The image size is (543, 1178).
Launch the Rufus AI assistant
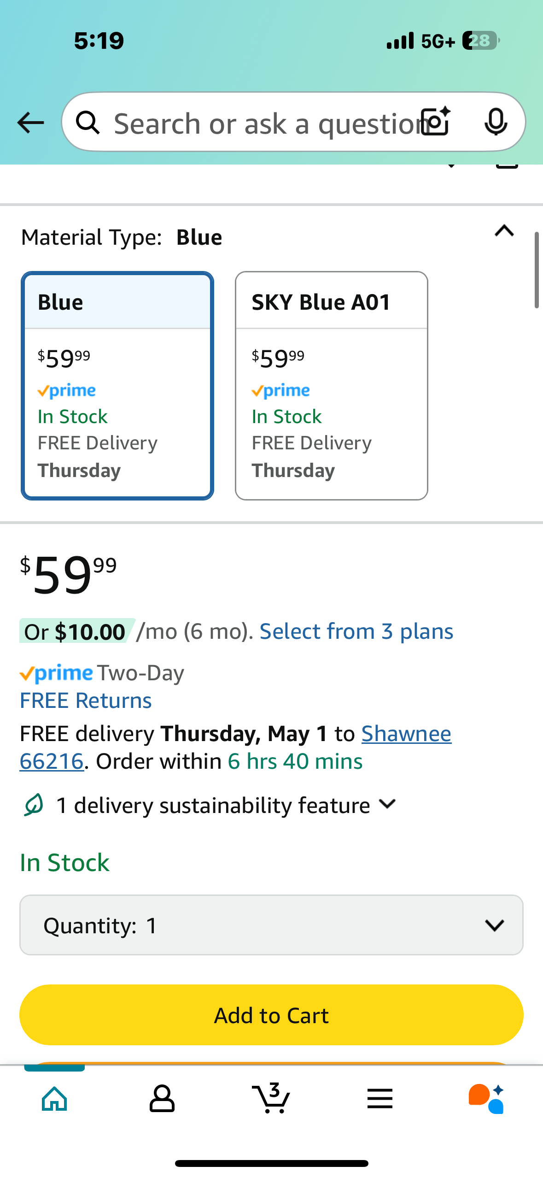pos(486,1098)
